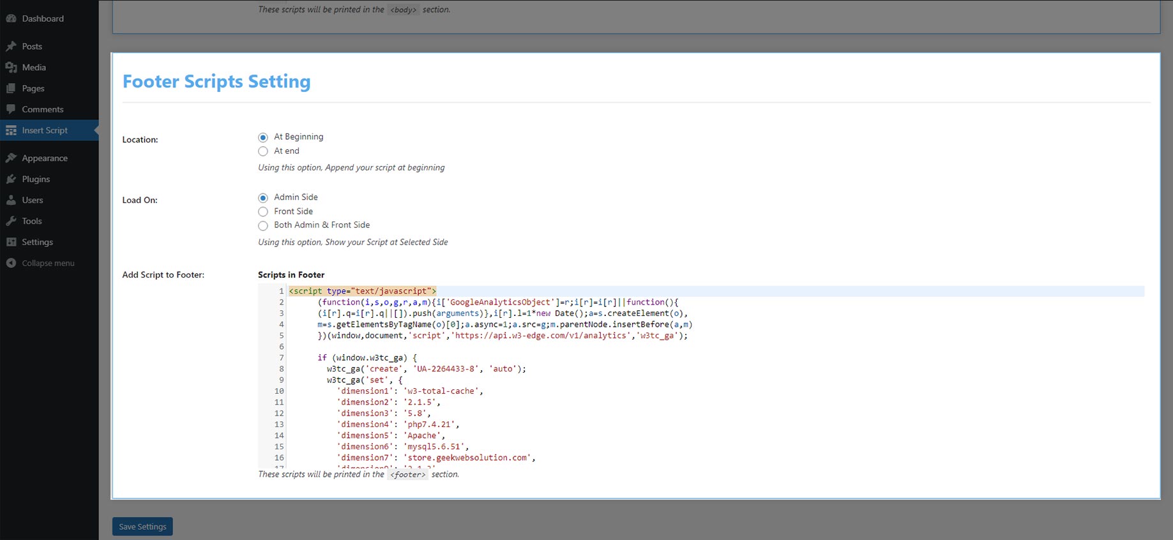Open the Settings menu item
Image resolution: width=1173 pixels, height=540 pixels.
click(x=49, y=242)
